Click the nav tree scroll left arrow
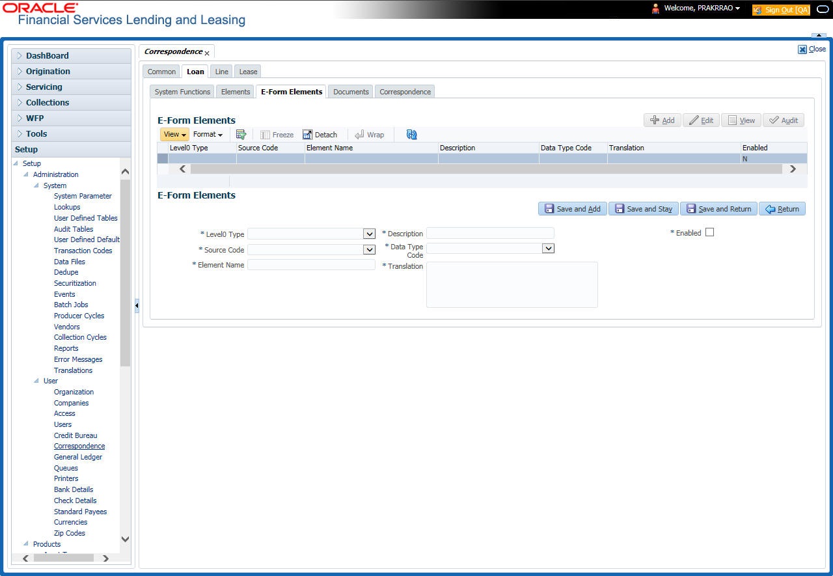 (x=25, y=558)
